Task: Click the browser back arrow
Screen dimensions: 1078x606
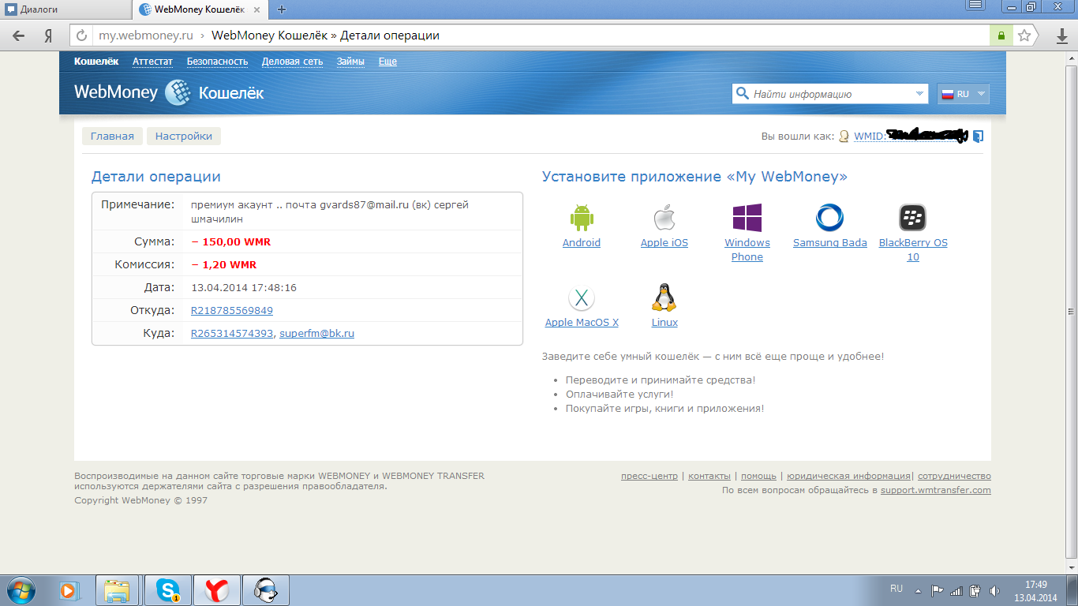Action: coord(19,36)
